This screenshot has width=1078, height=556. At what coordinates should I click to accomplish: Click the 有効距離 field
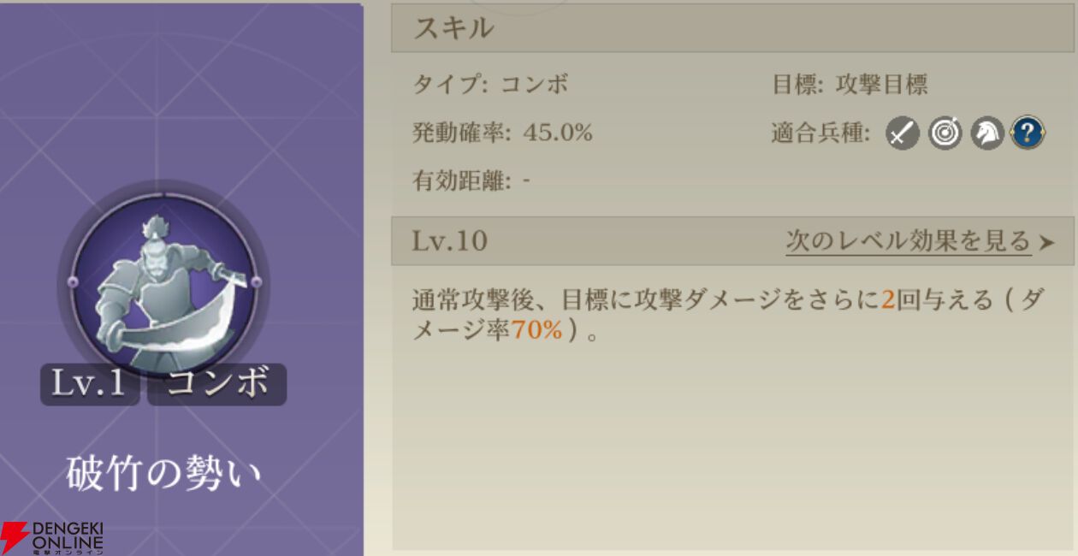[471, 181]
